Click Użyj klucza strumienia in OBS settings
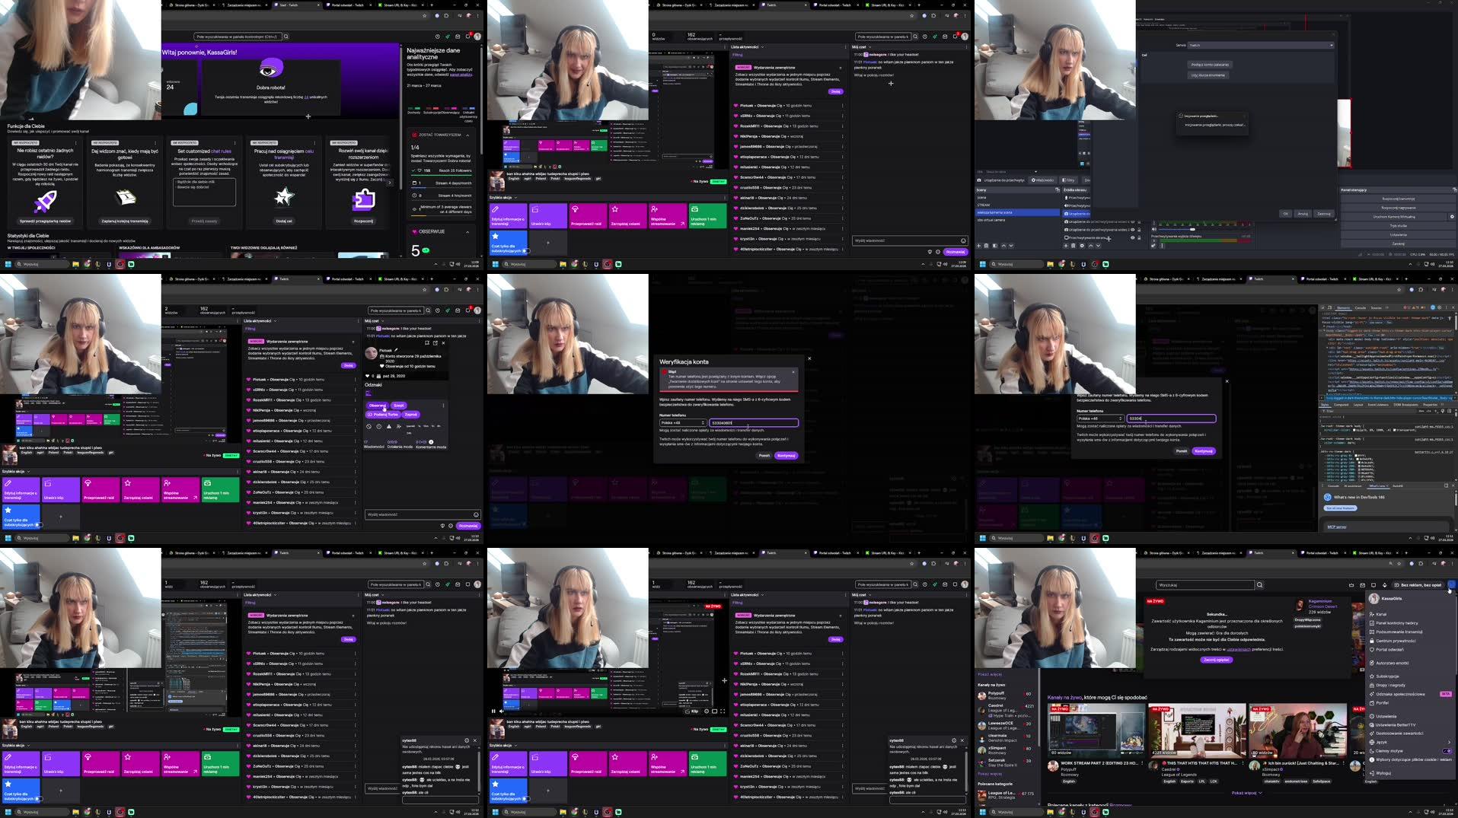 [x=1208, y=75]
